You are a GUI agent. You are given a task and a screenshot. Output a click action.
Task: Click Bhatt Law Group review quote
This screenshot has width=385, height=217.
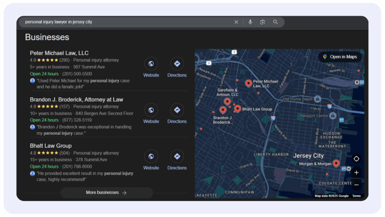coord(85,176)
